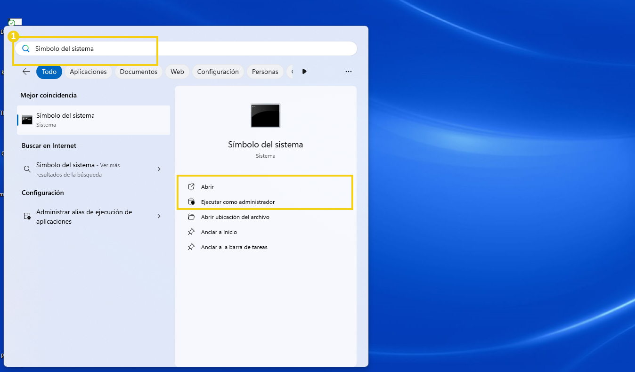Switch to the Documentos tab
Viewport: 635px width, 372px height.
click(138, 72)
